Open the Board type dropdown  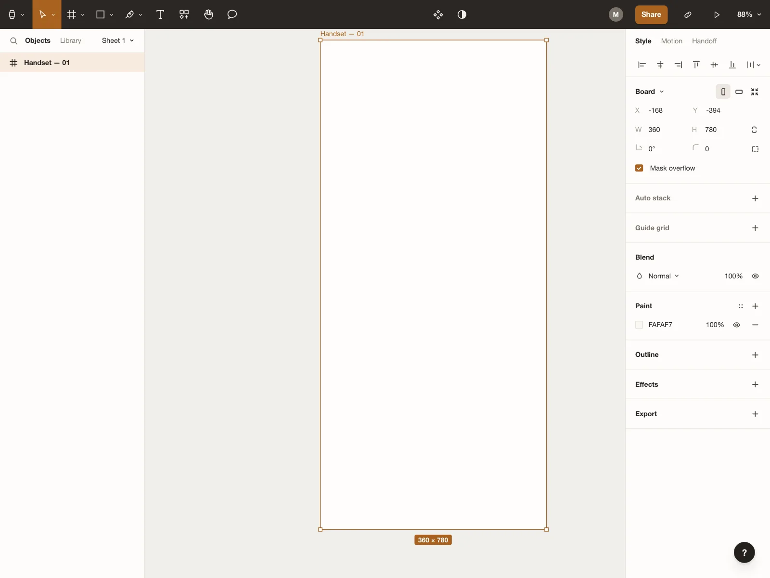pos(649,92)
